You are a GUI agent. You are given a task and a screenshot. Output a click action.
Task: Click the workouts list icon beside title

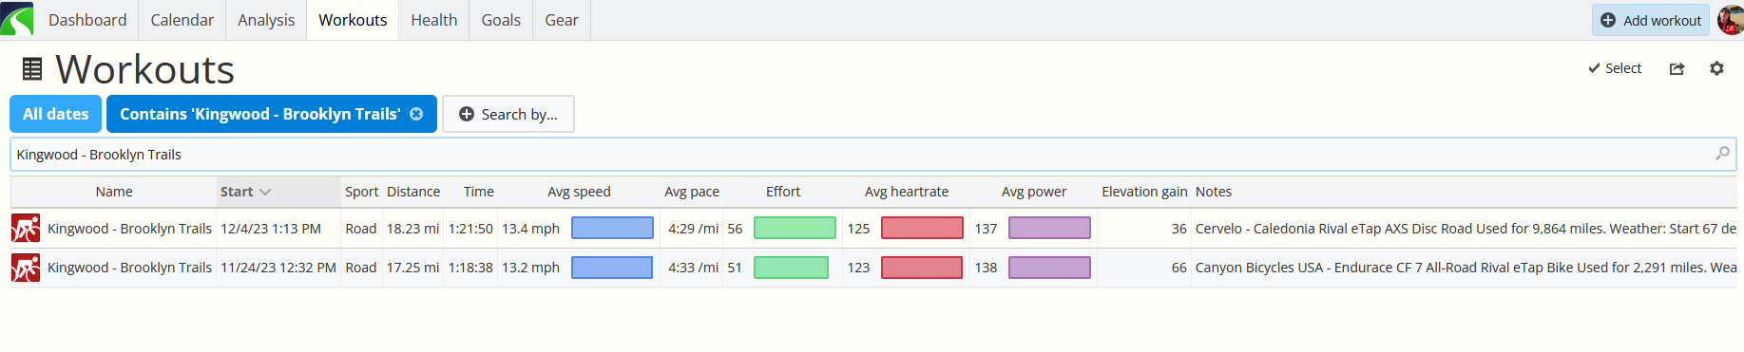click(32, 69)
